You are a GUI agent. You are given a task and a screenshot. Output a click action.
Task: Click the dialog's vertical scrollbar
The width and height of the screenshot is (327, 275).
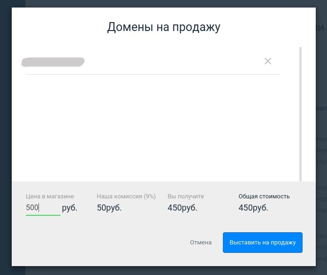300,114
